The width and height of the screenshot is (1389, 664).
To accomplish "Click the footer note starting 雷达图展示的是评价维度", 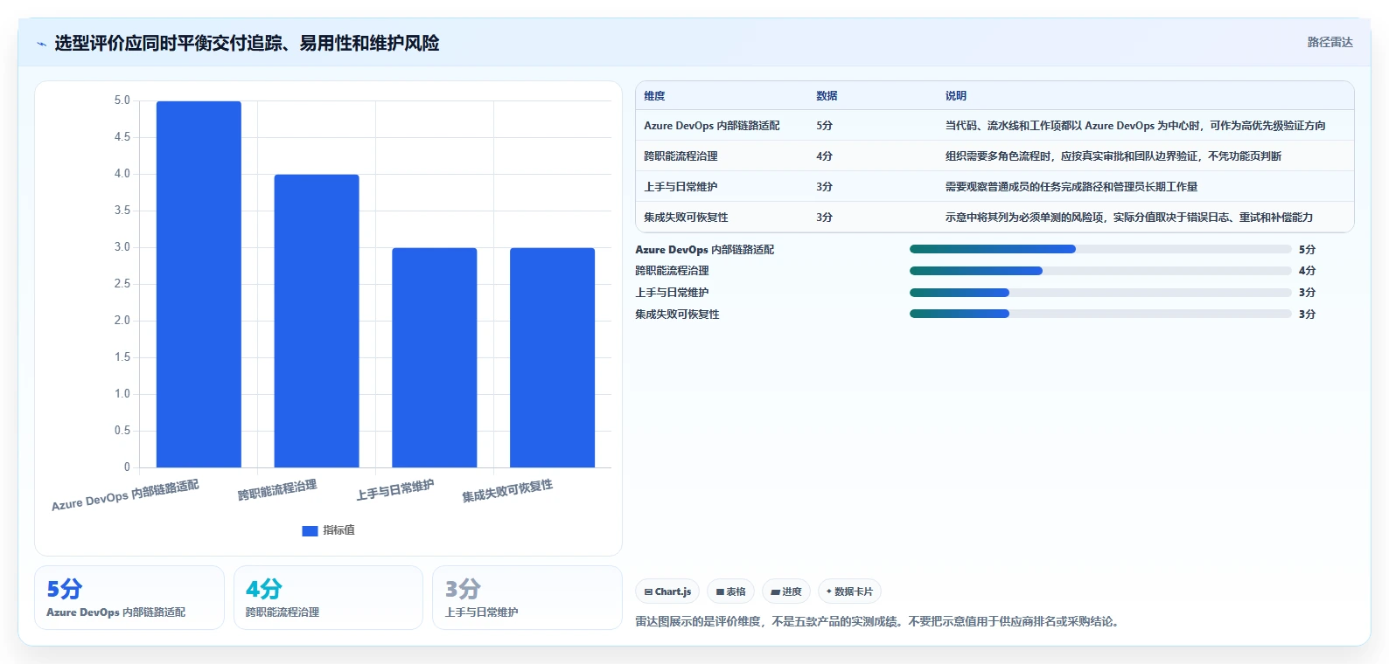I will [878, 622].
